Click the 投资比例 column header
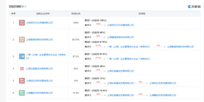The width and height of the screenshot is (204, 102). pyautogui.click(x=76, y=14)
